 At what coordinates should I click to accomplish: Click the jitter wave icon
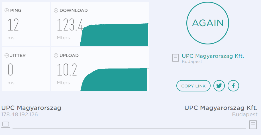[7, 56]
